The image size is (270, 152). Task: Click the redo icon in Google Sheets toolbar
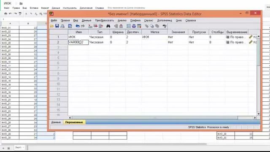coord(15,14)
